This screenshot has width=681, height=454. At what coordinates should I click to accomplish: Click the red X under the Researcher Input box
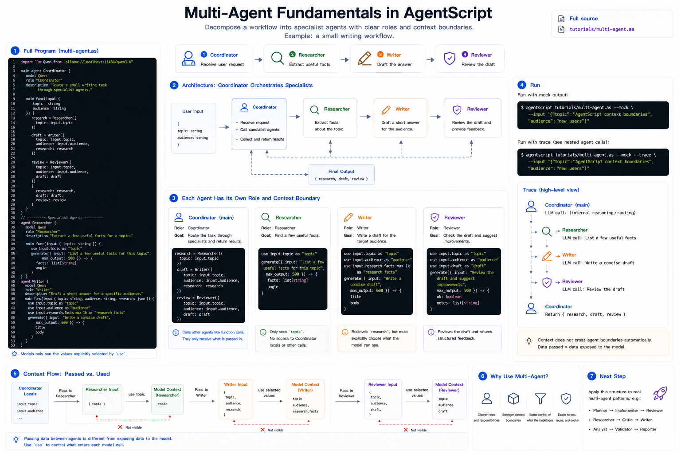120,427
